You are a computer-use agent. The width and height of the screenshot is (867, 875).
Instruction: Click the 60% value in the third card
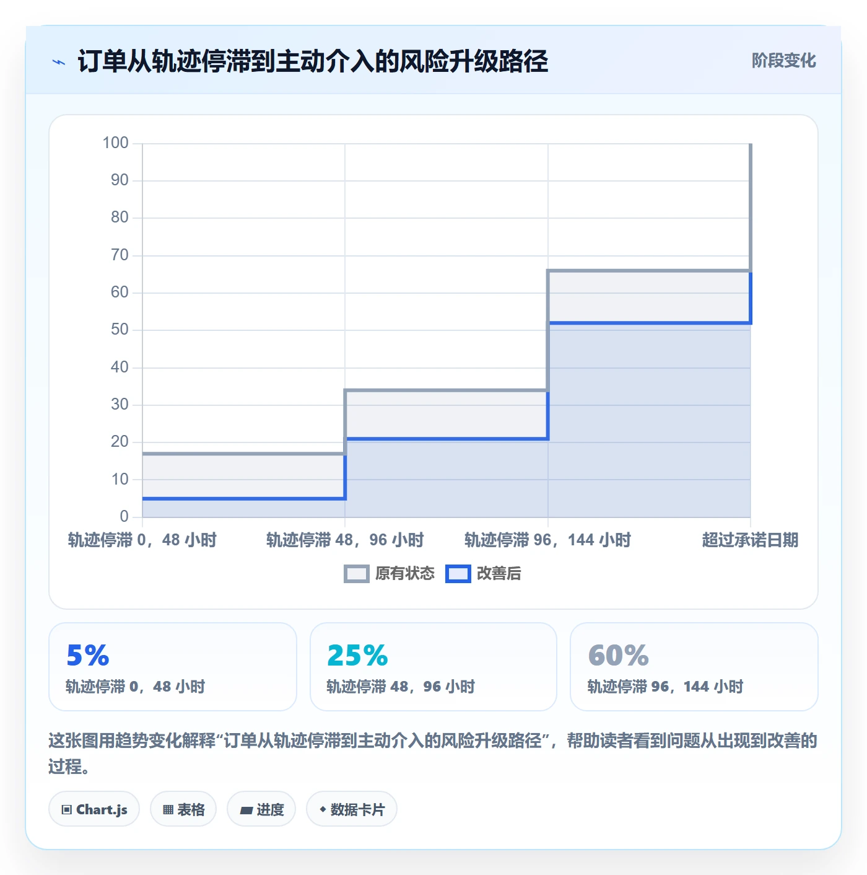619,656
